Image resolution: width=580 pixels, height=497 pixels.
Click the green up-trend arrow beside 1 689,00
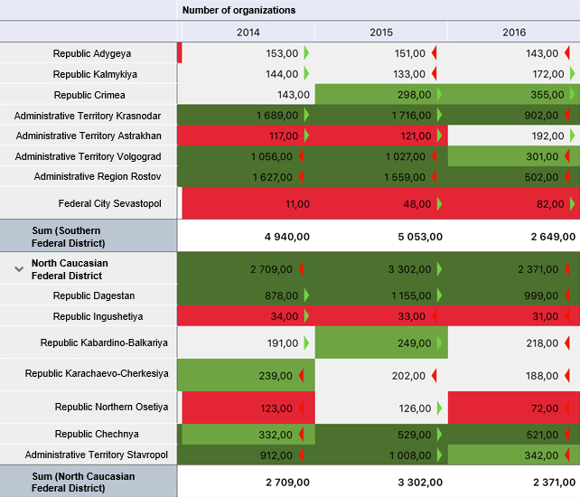click(306, 115)
